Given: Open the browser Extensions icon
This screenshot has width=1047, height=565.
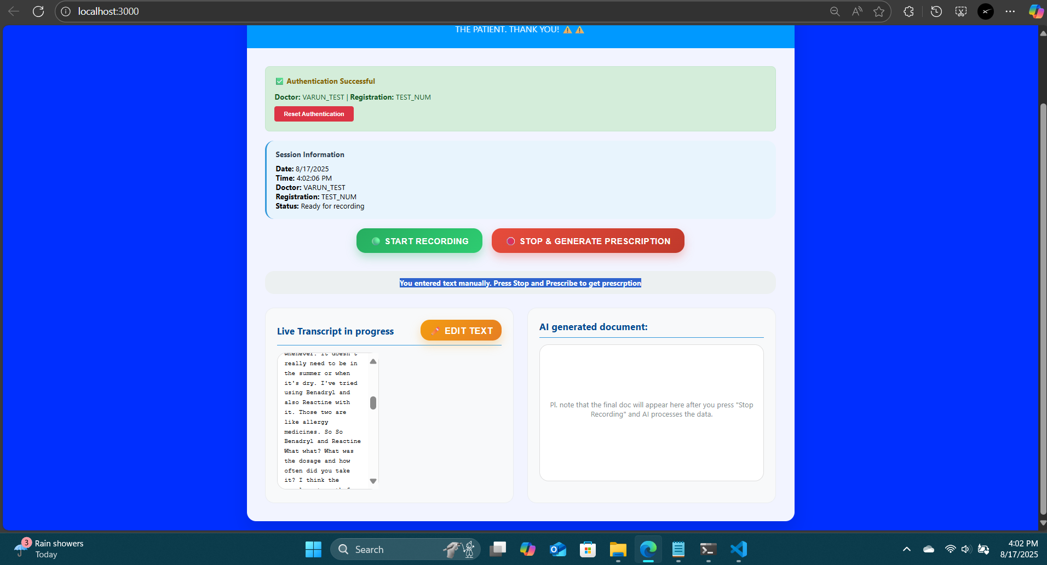Looking at the screenshot, I should pos(909,11).
